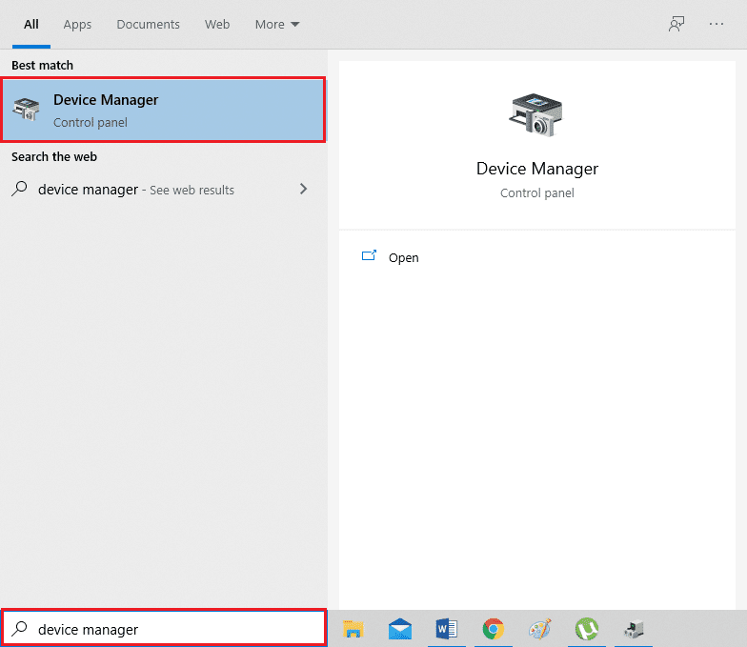Screen dimensions: 747x647
Task: Click the feedback person icon
Action: [676, 24]
